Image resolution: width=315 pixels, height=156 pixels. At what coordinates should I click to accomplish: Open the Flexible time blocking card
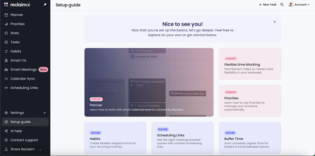tap(250, 64)
